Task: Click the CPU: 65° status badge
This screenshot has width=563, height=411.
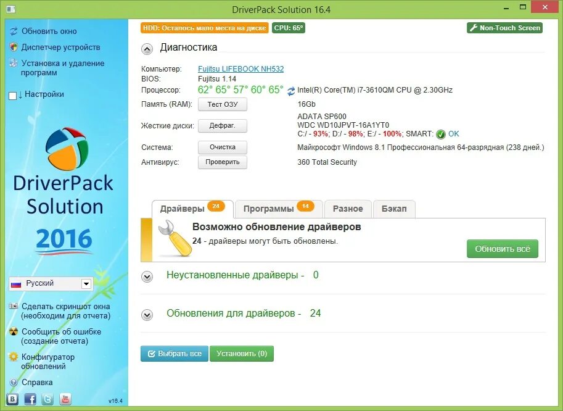Action: 289,28
